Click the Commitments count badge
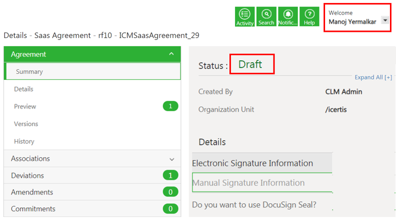 click(x=170, y=209)
